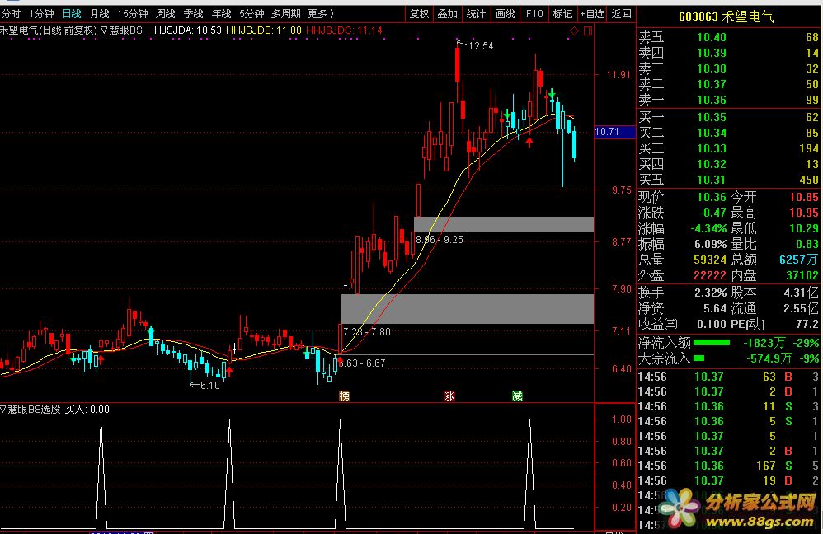Click the 14:56 trade tick with volume 19
The width and height of the screenshot is (823, 534).
(729, 480)
